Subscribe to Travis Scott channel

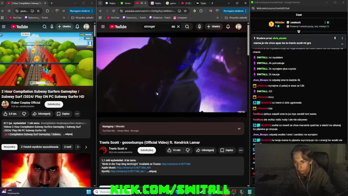click(x=147, y=150)
